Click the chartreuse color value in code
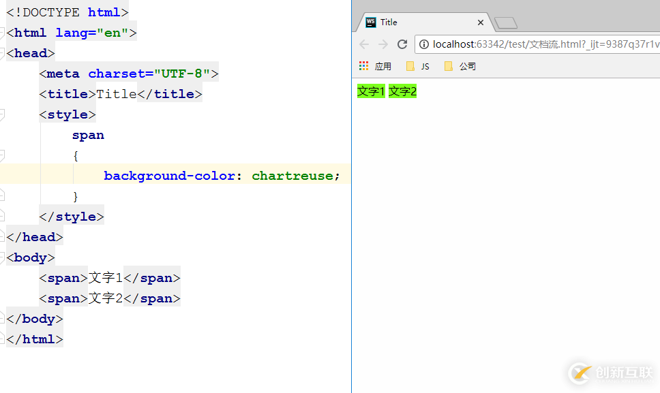Screen dimensions: 660x393 coord(292,176)
